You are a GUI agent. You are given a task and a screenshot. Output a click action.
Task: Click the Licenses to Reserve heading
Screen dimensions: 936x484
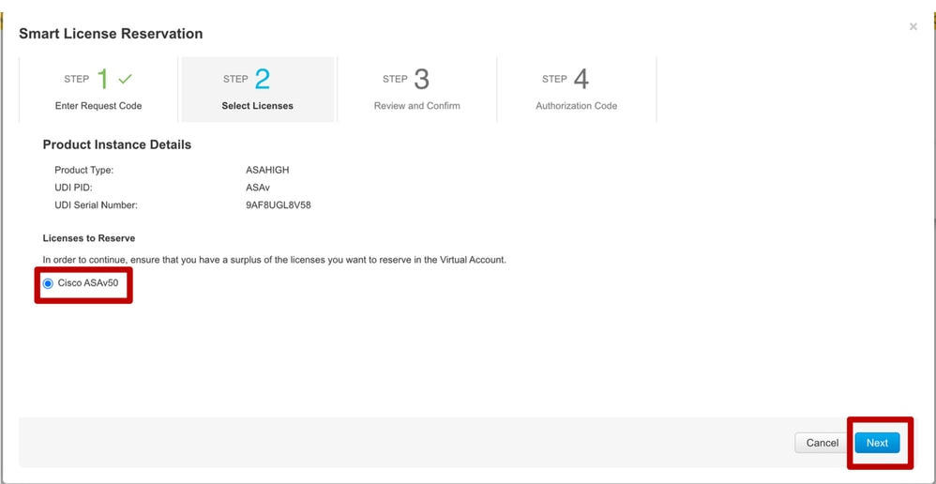(x=89, y=238)
